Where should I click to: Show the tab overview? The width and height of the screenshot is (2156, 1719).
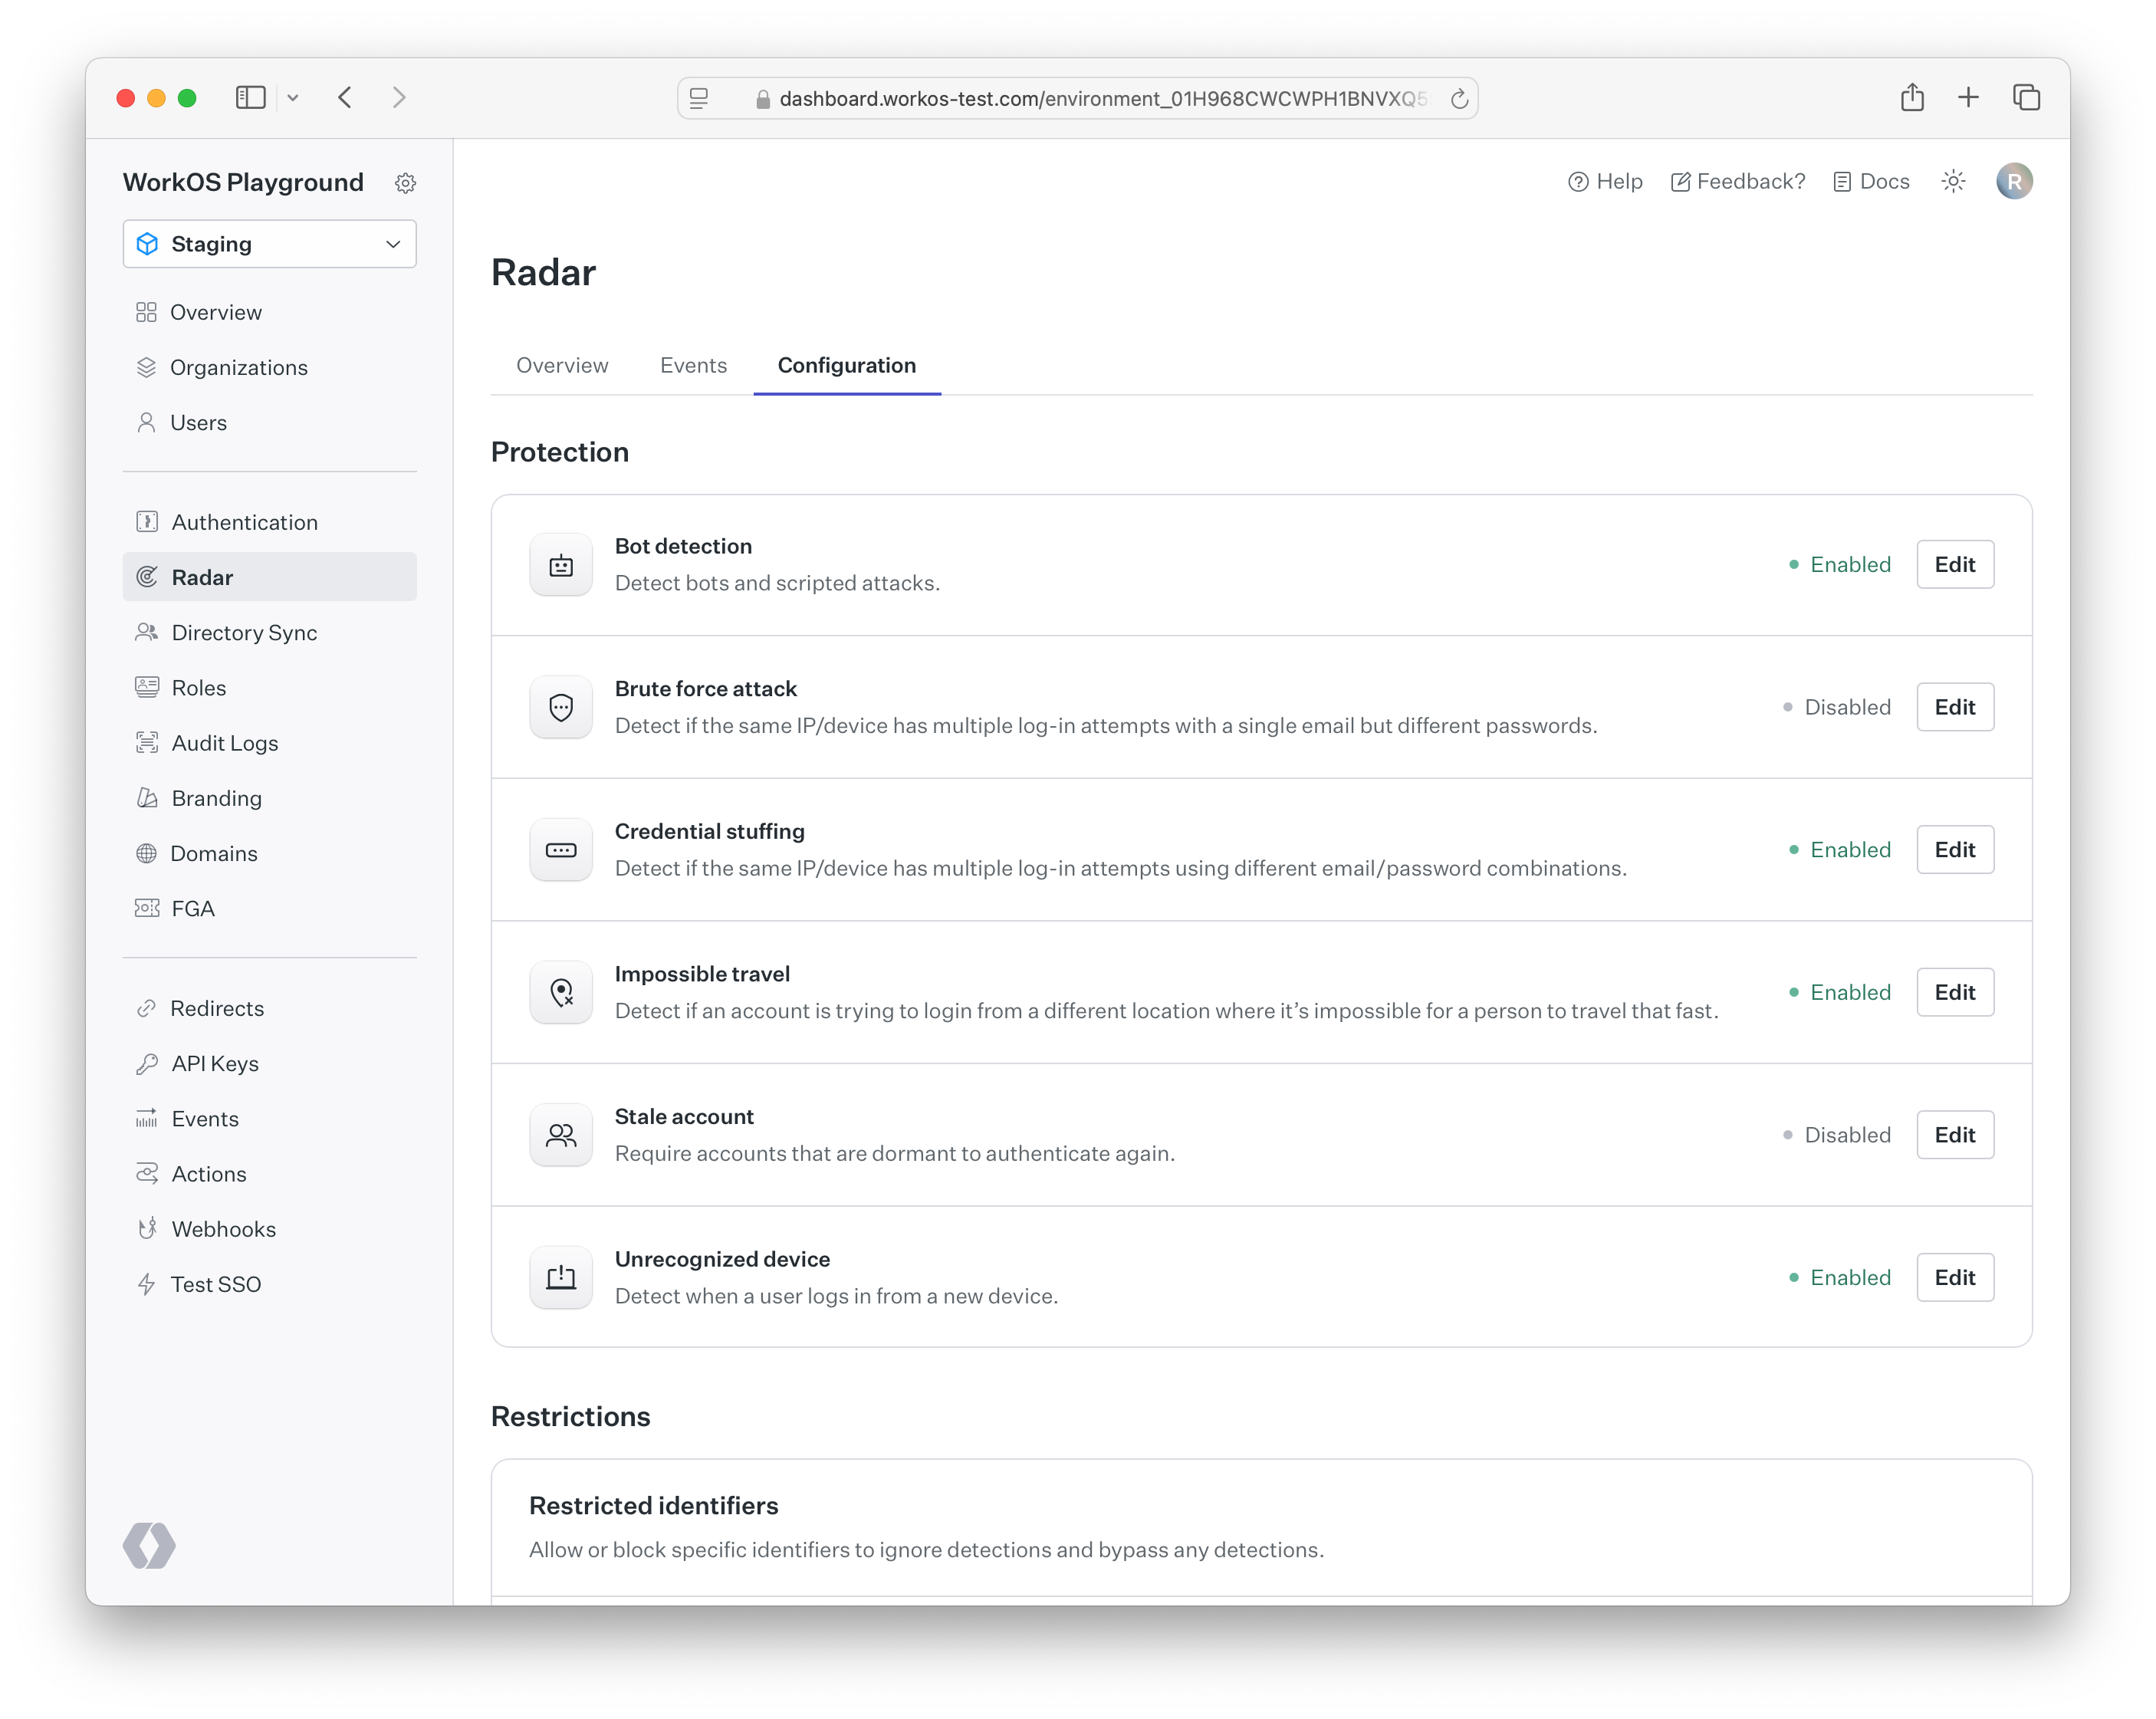click(x=2026, y=97)
